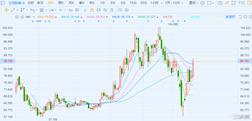252x121 pixels.
Task: Activate the orange pencil drawing tool
Action: pos(227,3)
